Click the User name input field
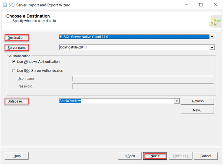The image size is (223, 165). click(x=143, y=78)
